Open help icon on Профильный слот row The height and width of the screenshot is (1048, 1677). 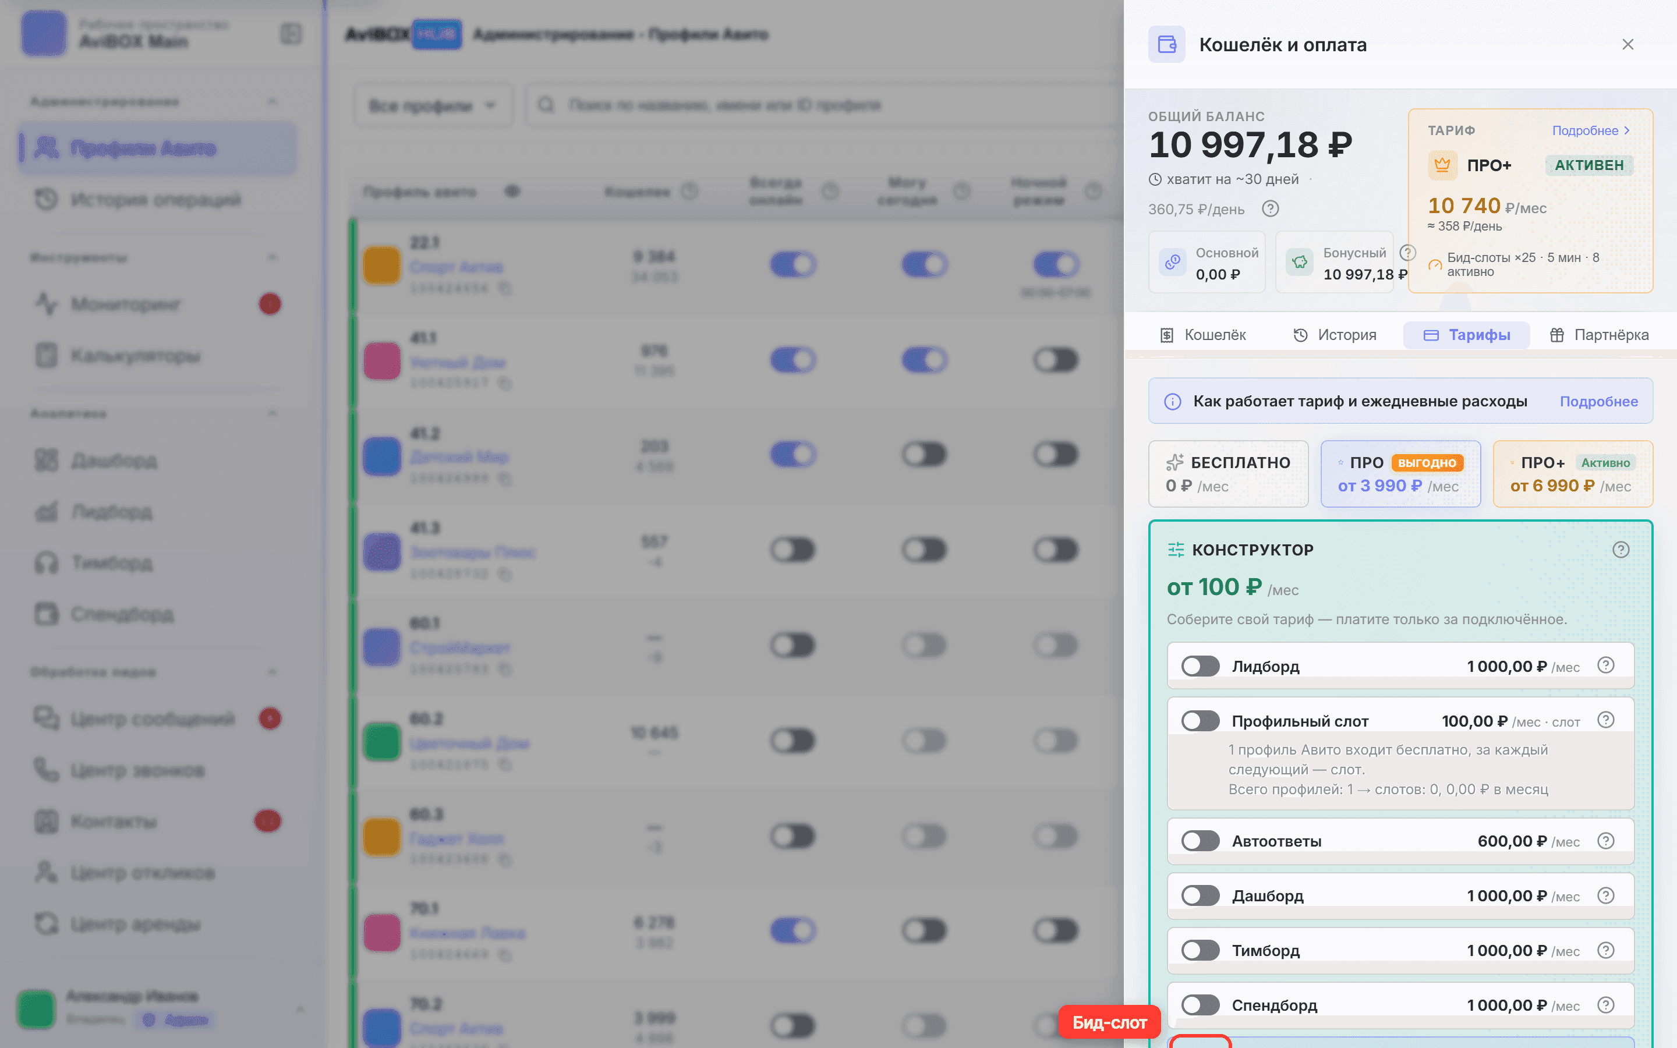[x=1605, y=720]
